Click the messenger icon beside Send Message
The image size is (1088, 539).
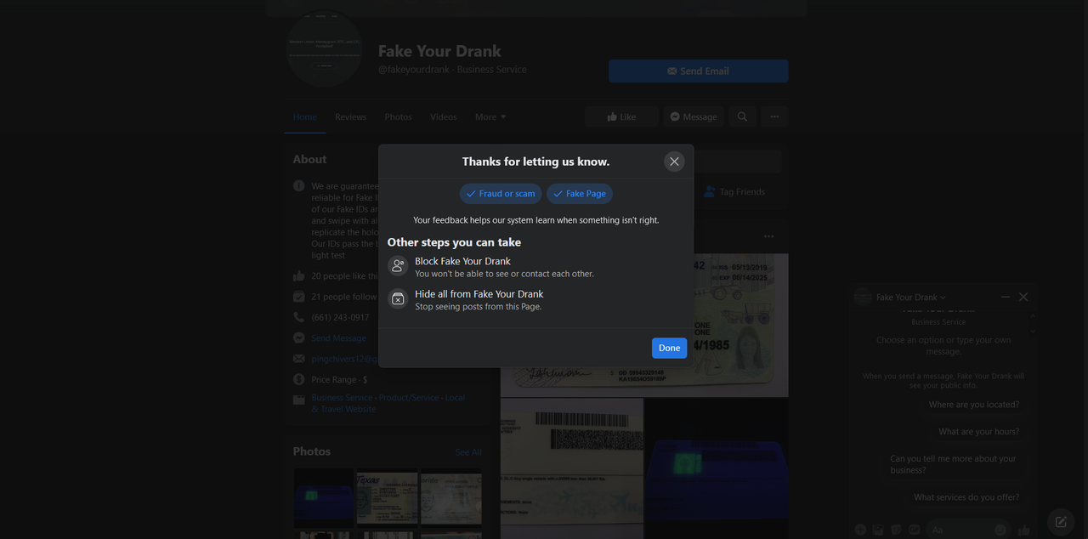pyautogui.click(x=299, y=338)
